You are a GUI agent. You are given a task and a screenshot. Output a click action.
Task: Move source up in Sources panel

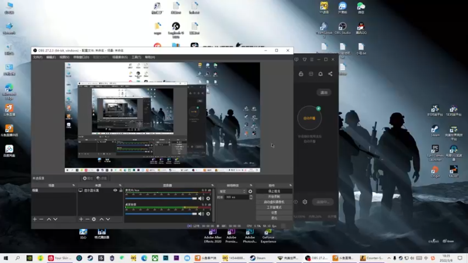coord(101,219)
